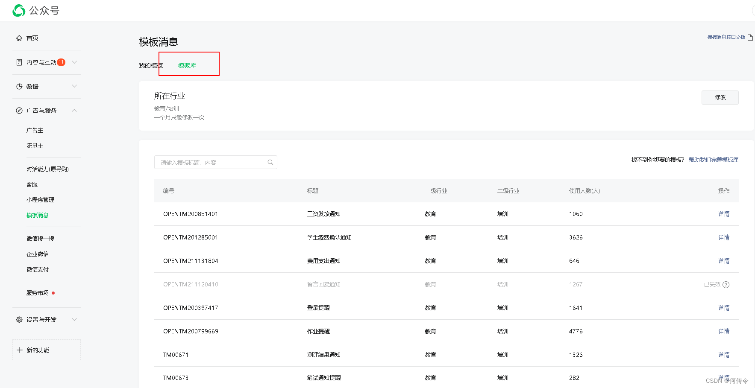Click the 已失效 status text

[x=712, y=285]
